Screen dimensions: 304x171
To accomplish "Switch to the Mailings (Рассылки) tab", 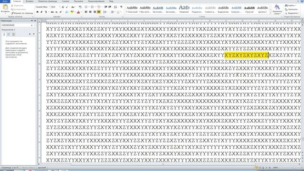I will 78,1.
